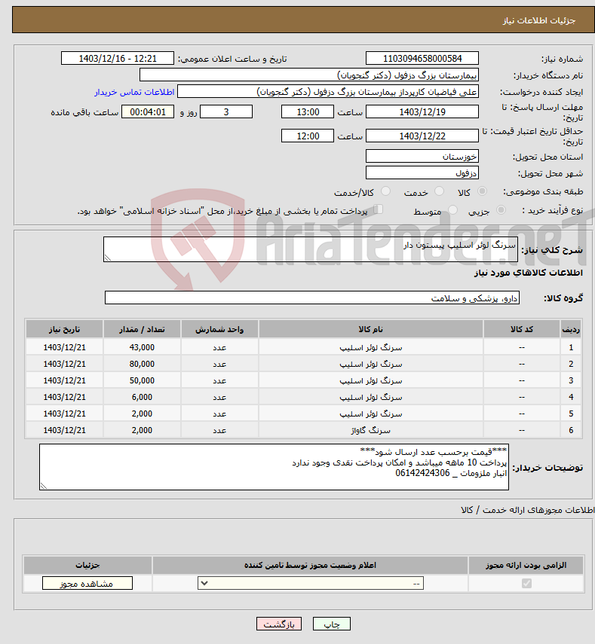Click the deadline time field 13:00
This screenshot has width=595, height=644.
pos(308,111)
